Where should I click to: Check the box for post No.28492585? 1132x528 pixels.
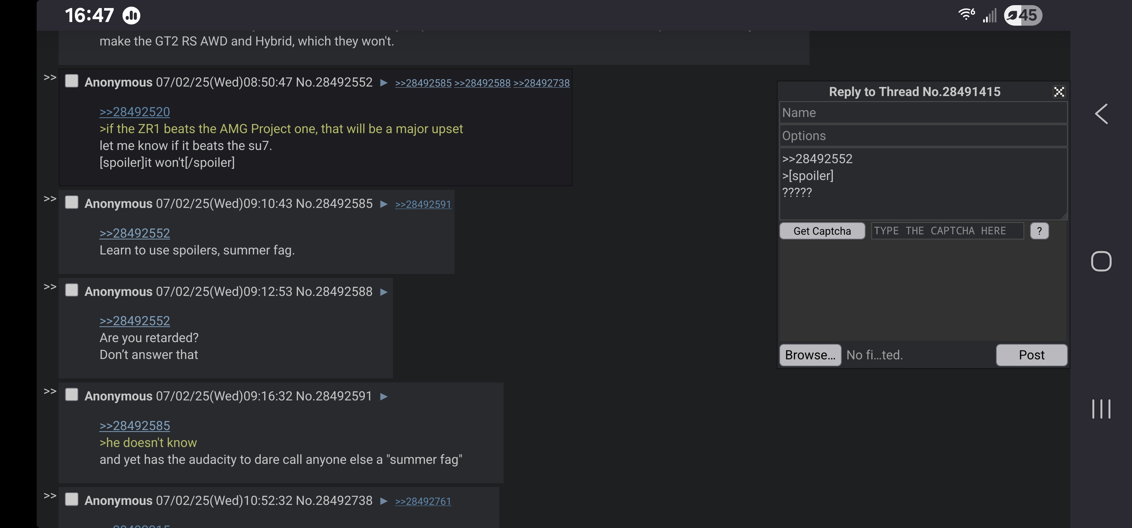[x=71, y=202]
